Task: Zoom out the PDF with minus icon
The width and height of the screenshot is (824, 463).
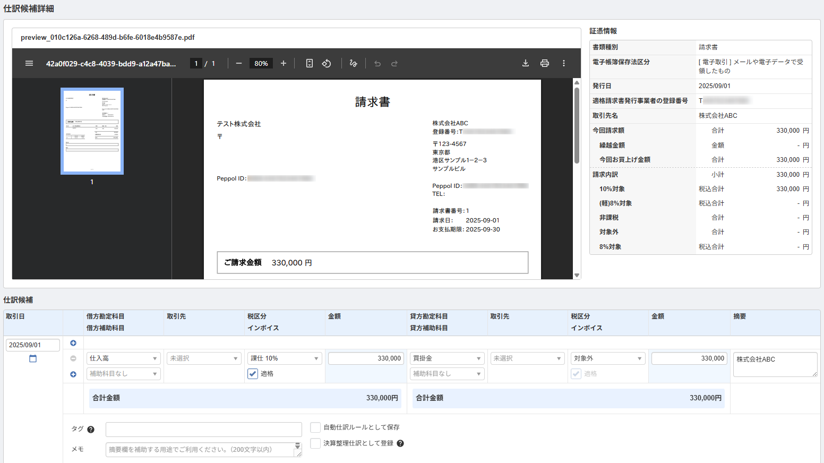Action: [x=239, y=63]
